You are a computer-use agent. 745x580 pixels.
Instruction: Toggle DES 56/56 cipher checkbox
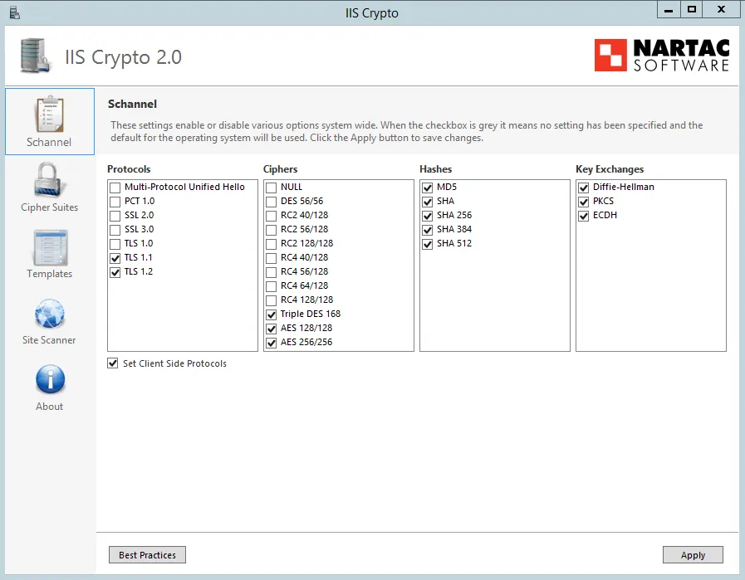(272, 202)
